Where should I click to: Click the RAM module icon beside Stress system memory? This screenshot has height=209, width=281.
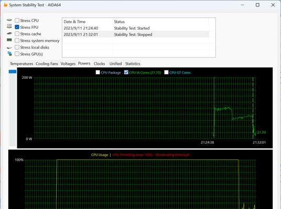[x=9, y=40]
